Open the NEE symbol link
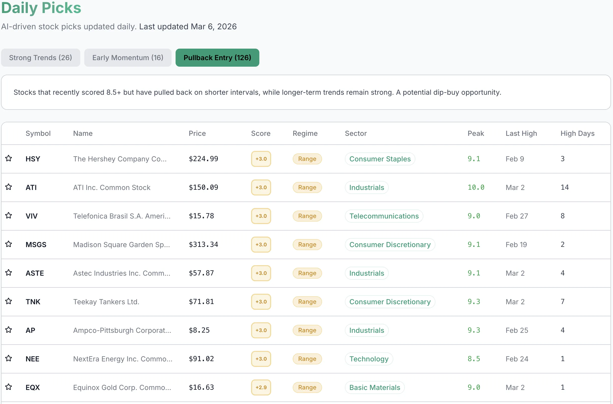The image size is (613, 404). click(32, 359)
